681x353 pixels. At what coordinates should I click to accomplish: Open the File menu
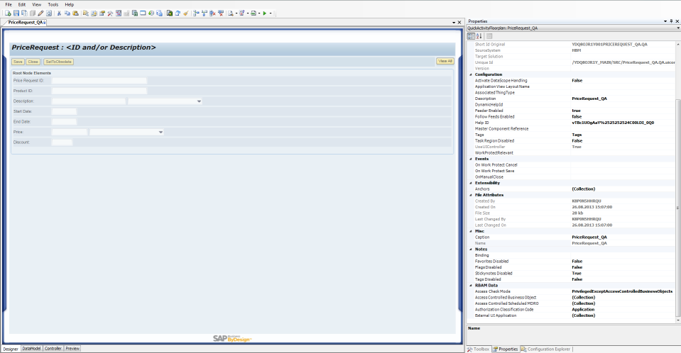9,4
